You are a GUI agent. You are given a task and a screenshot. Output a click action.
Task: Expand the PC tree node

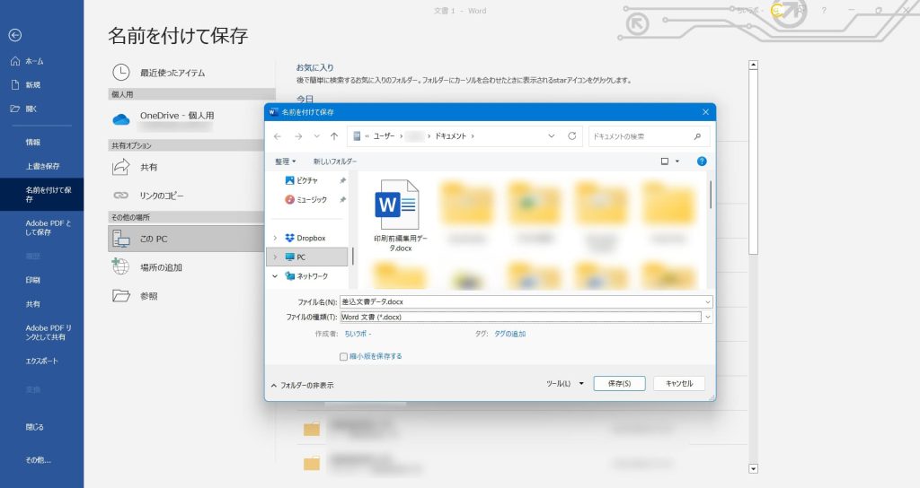pyautogui.click(x=275, y=257)
